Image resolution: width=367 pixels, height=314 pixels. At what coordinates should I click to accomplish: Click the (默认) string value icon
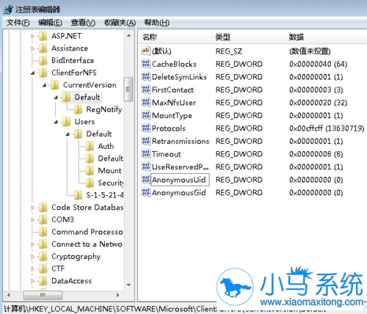pyautogui.click(x=145, y=51)
